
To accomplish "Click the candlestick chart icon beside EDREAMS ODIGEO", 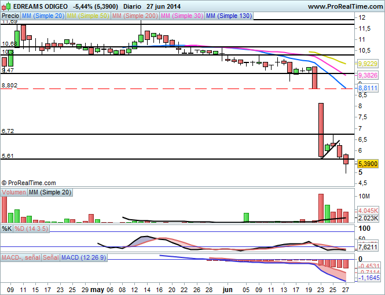I will (x=6, y=6).
